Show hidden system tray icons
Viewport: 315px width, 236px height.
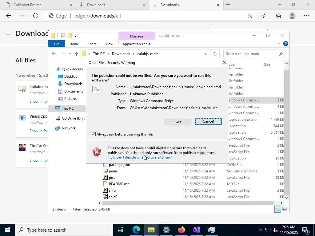[x=260, y=230]
